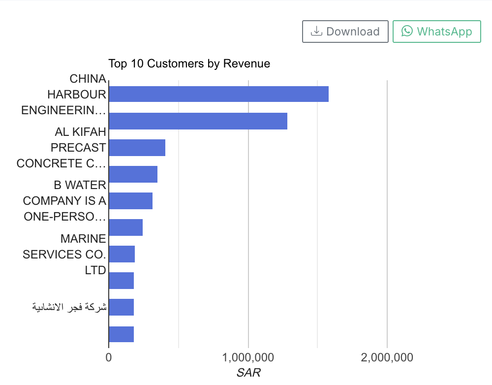
Task: Click the Arabic customer label 'شركة فجر الانشائية'
Action: coord(69,307)
